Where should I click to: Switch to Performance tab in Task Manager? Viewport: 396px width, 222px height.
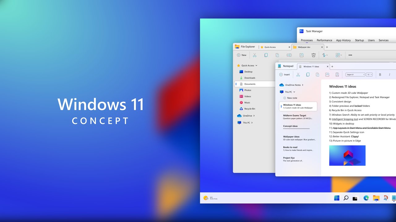(324, 40)
